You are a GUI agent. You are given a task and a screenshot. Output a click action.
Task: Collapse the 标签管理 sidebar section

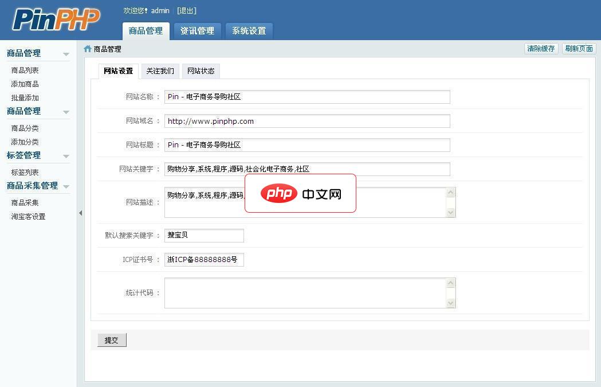point(66,156)
